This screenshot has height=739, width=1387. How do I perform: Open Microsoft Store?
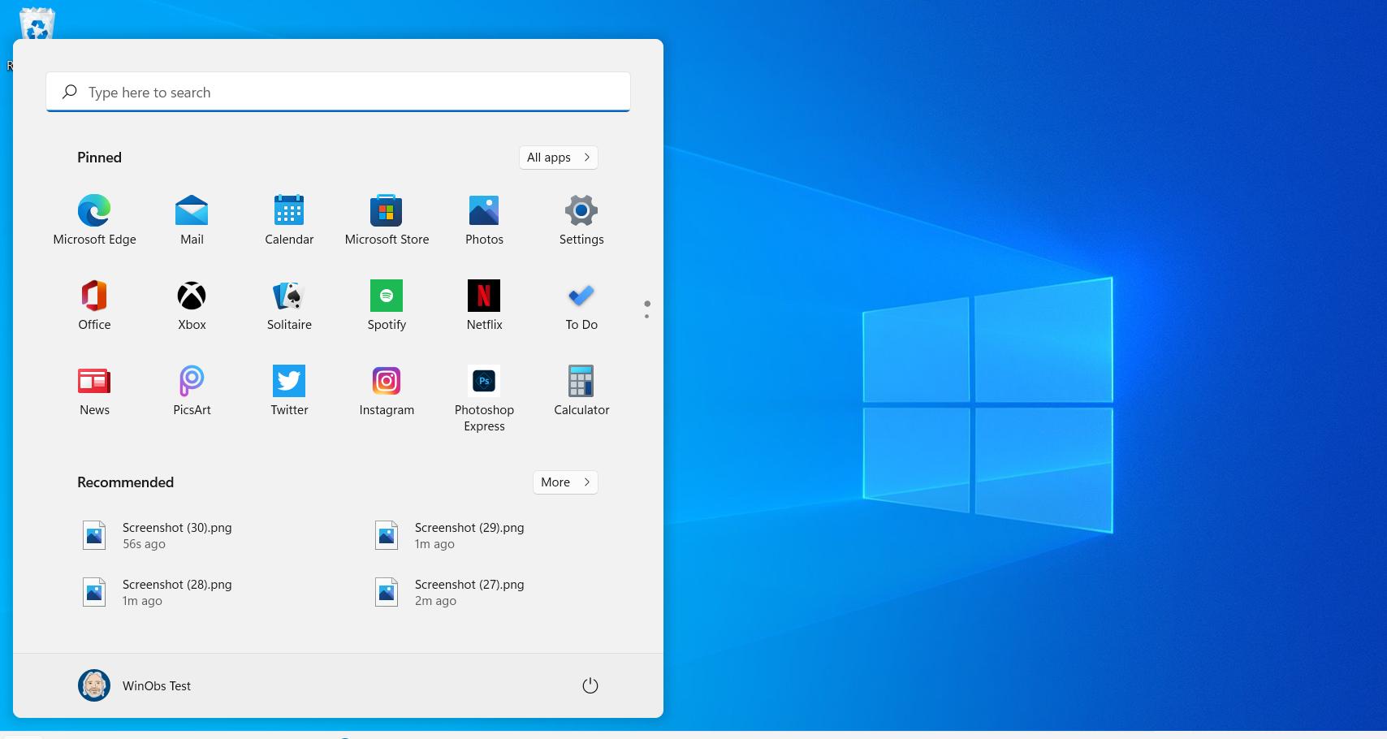(x=387, y=220)
